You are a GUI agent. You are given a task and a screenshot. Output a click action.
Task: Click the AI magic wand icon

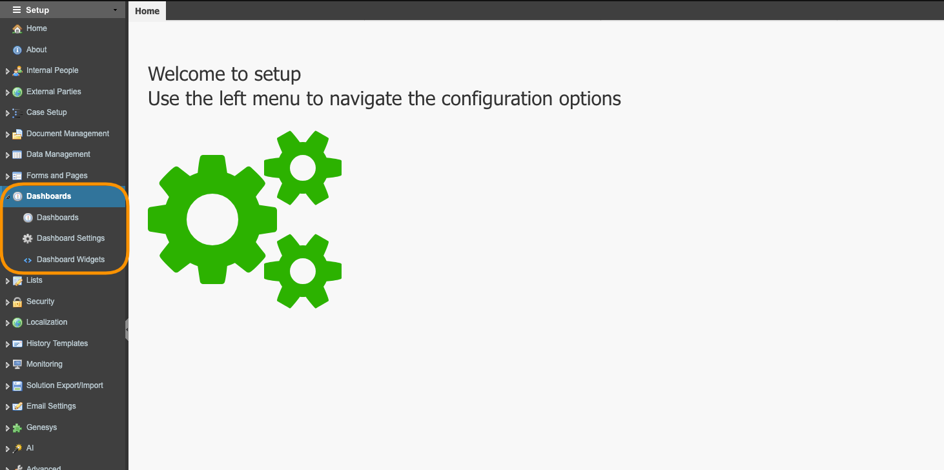(17, 448)
